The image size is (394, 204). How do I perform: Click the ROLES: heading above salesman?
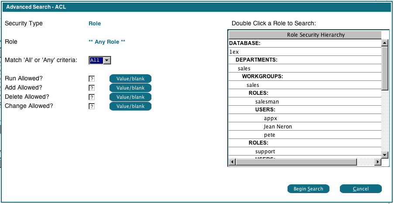(x=305, y=93)
